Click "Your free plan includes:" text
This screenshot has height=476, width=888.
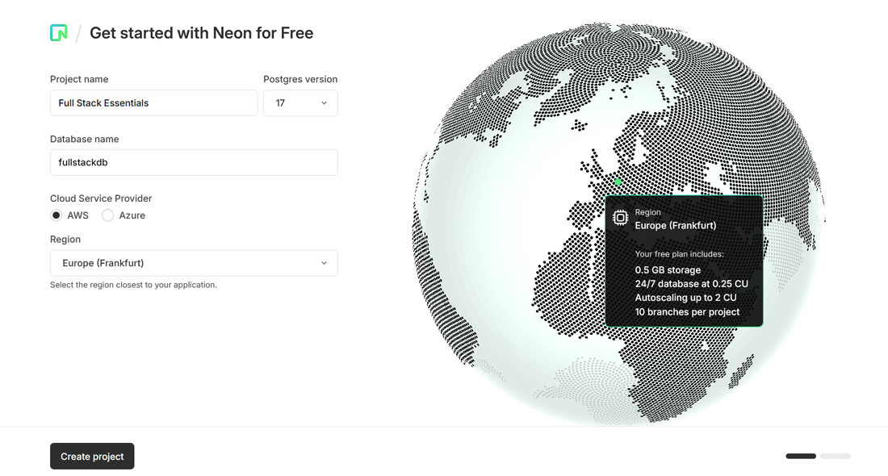tap(679, 254)
